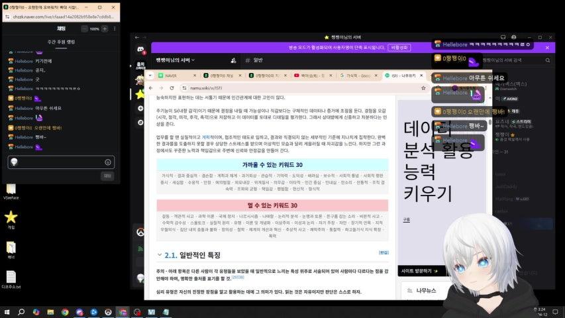Open the Windows Start menu
Screen dimensions: 565x318
7,311
